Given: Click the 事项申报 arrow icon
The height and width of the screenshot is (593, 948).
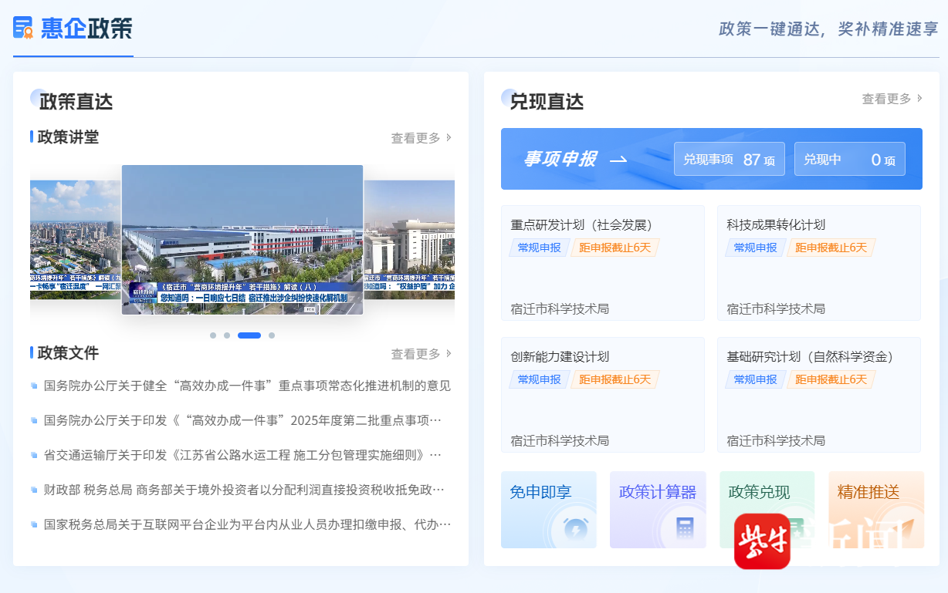Looking at the screenshot, I should [618, 160].
